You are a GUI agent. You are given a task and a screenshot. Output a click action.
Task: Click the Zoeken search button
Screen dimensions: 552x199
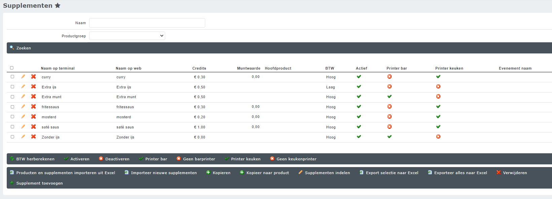24,48
